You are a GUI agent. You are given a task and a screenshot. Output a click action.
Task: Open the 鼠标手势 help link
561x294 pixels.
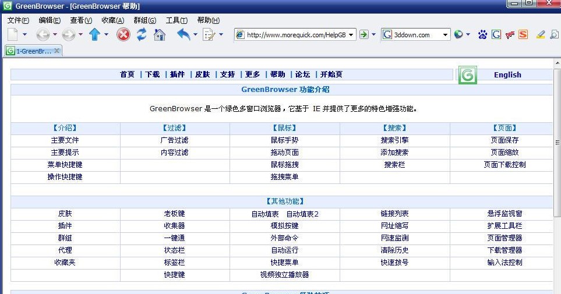coord(284,140)
